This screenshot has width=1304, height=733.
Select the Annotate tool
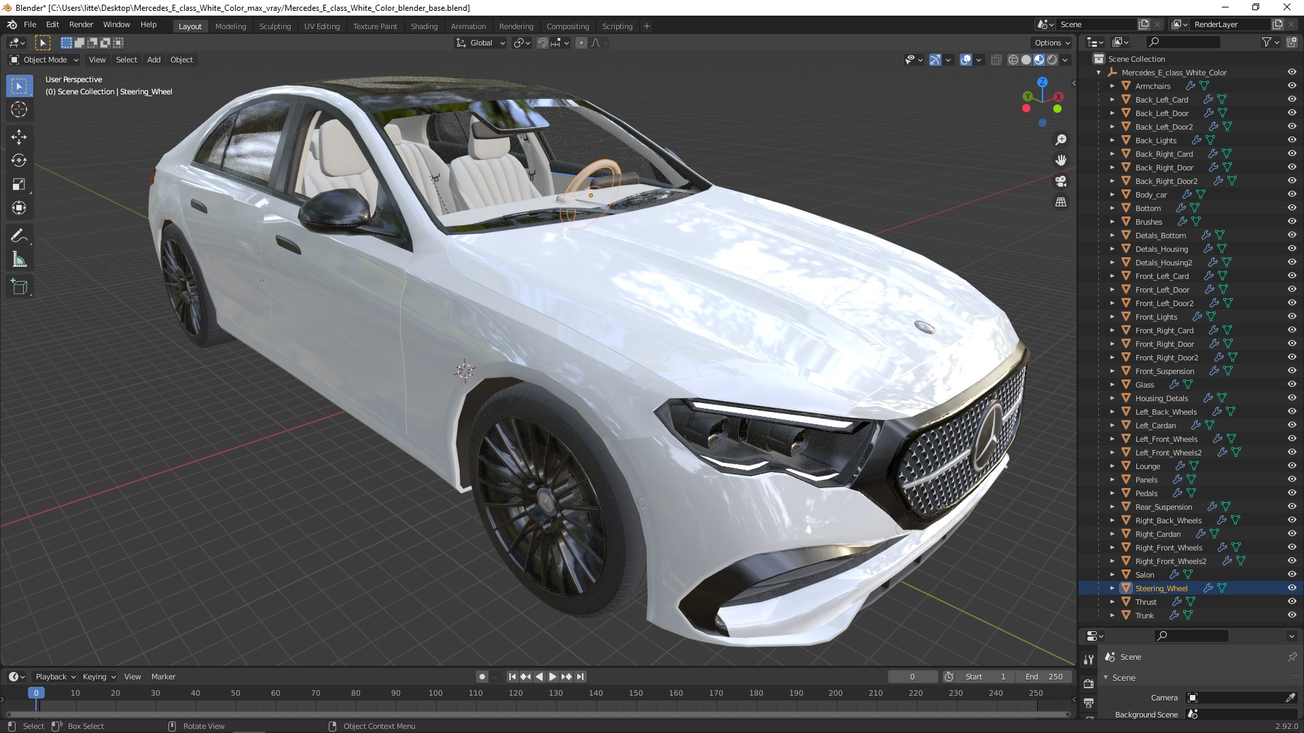(x=19, y=236)
